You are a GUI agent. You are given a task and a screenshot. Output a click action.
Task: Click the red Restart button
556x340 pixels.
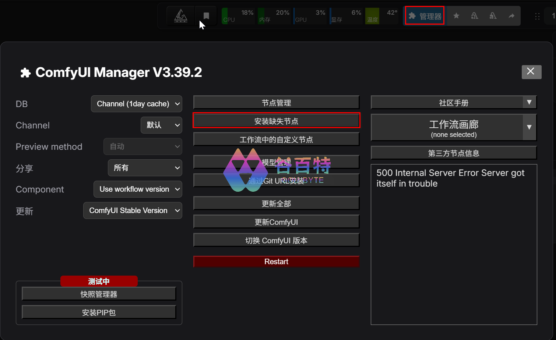[x=276, y=262]
